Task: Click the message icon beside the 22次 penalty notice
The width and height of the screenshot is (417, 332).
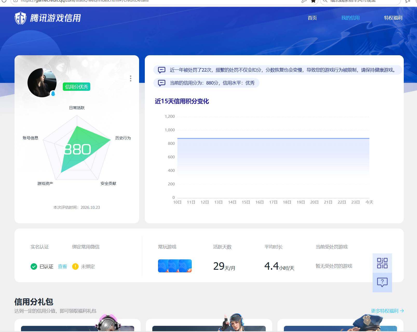Action: [x=162, y=70]
